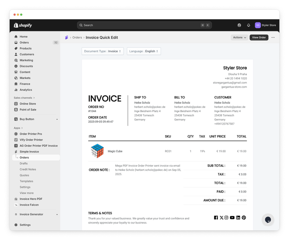This screenshot has width=289, height=240.
Task: Open the chat support bubble
Action: (x=268, y=219)
